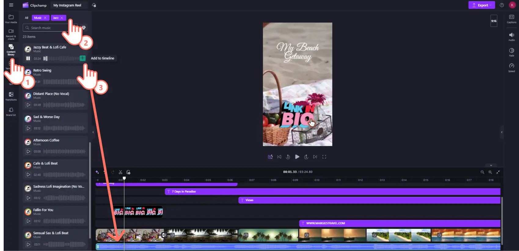Select the All filter
Image resolution: width=519 pixels, height=251 pixels.
[x=27, y=18]
